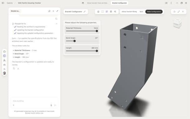The width and height of the screenshot is (190, 119).
Task: Toggle the side panel layout icon
Action: click(166, 3)
